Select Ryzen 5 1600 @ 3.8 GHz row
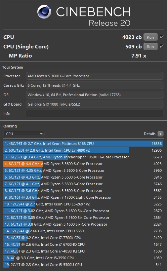 [x=83, y=224]
